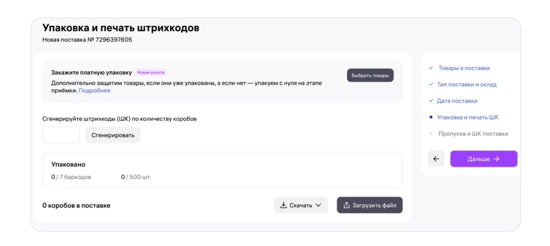The height and width of the screenshot is (246, 550).
Task: Open the Товары в поставке step
Action: tap(464, 68)
